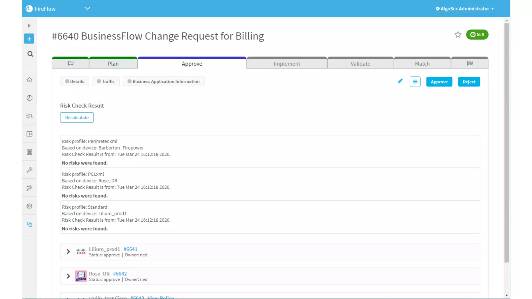The height and width of the screenshot is (299, 532).
Task: Click the Recalculate button
Action: tap(77, 118)
